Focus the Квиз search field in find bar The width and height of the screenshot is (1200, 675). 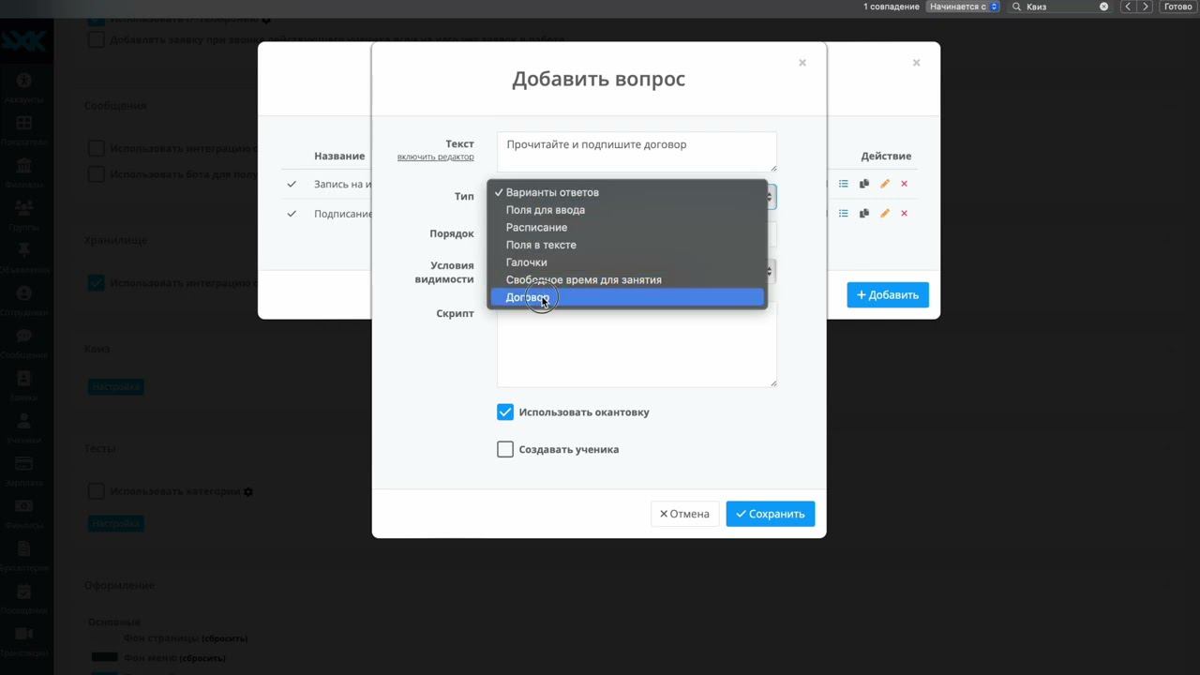tap(1061, 7)
